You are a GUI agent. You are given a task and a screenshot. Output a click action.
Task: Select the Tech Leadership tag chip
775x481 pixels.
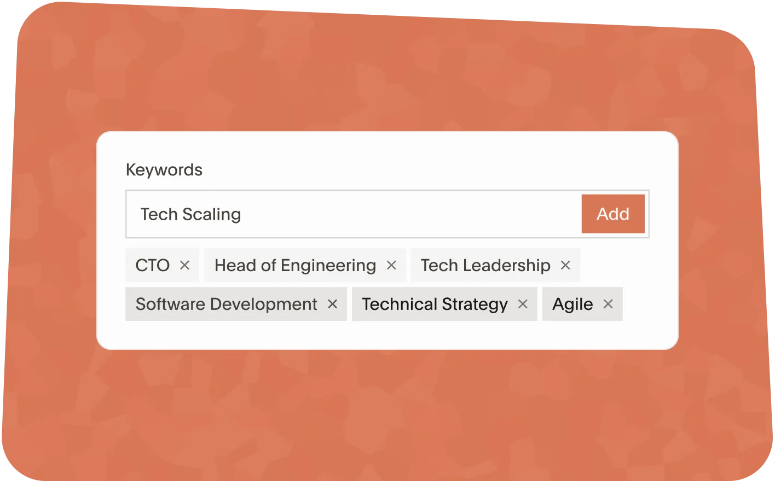coord(485,265)
